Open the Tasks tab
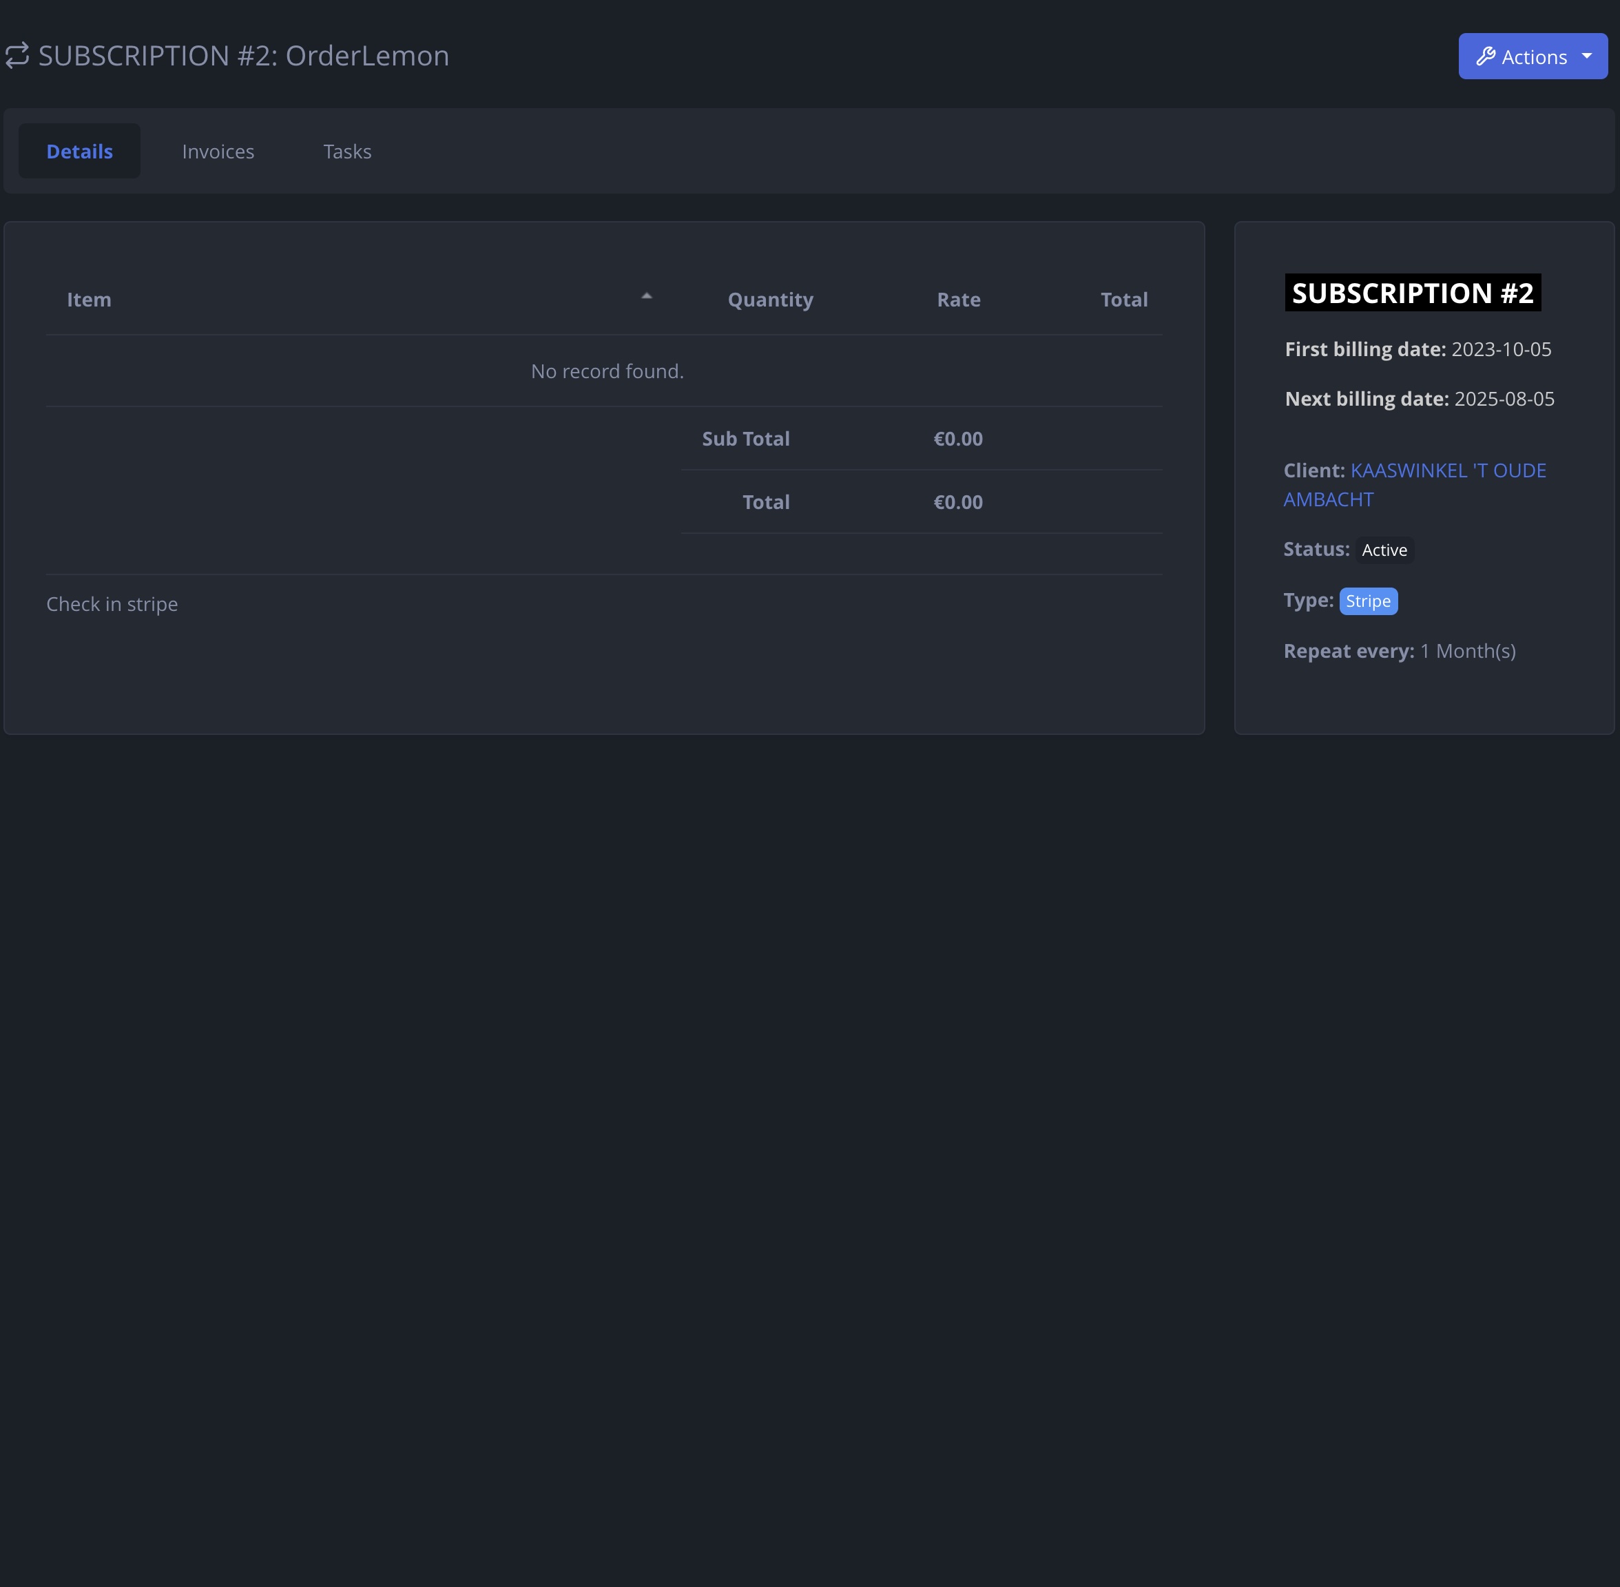The height and width of the screenshot is (1587, 1620). pyautogui.click(x=346, y=151)
